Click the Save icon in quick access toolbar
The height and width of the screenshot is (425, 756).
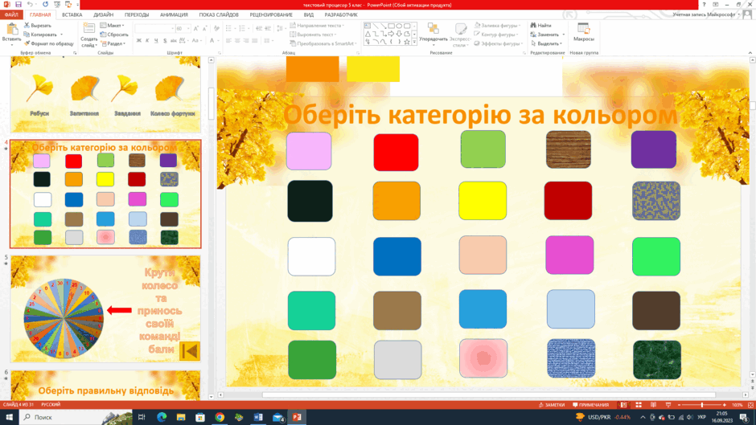[18, 4]
